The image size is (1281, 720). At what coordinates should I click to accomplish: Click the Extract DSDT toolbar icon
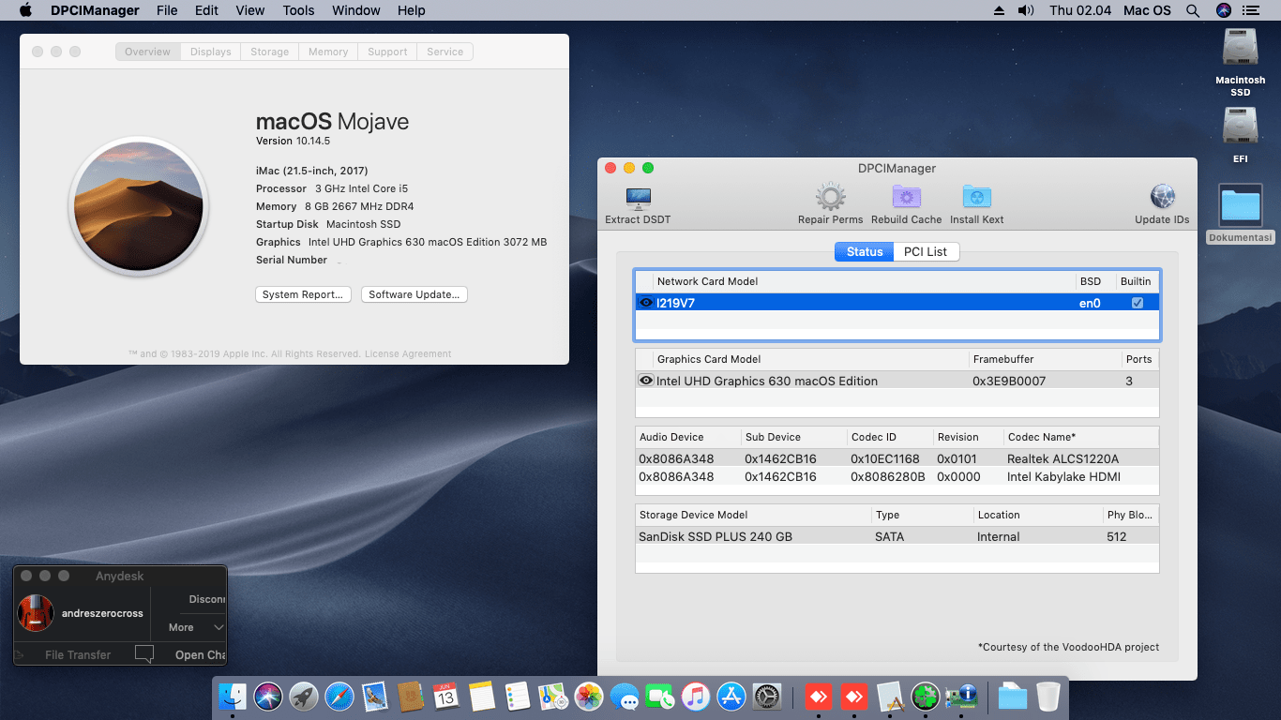[638, 197]
